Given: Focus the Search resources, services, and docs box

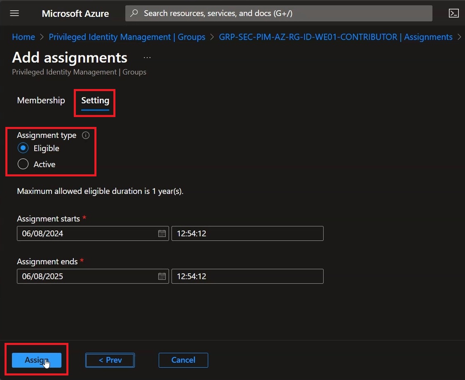Looking at the screenshot, I should [279, 13].
